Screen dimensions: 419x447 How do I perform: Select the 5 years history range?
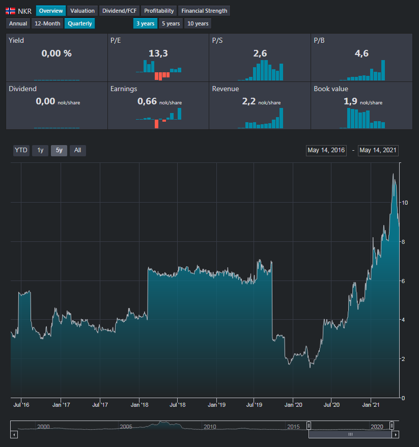171,23
